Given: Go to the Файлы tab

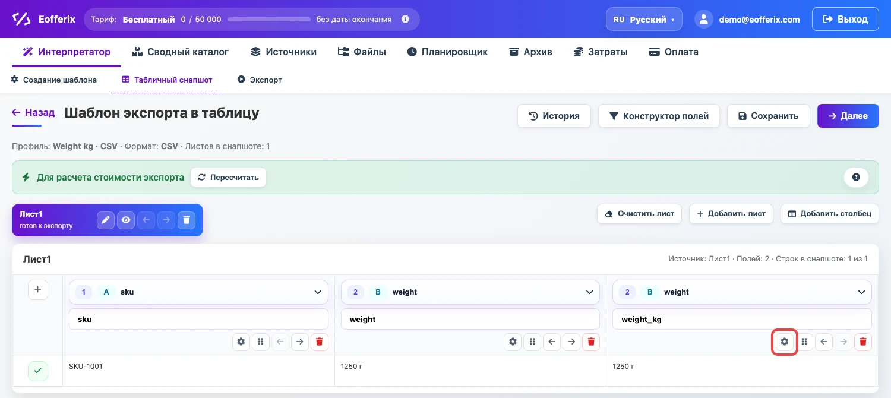Looking at the screenshot, I should [362, 52].
